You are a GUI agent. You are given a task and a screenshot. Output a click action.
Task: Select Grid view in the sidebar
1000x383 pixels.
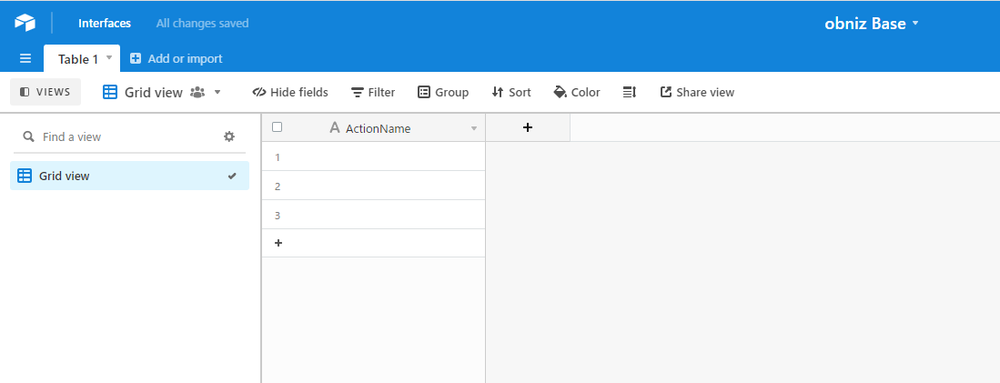click(x=64, y=176)
